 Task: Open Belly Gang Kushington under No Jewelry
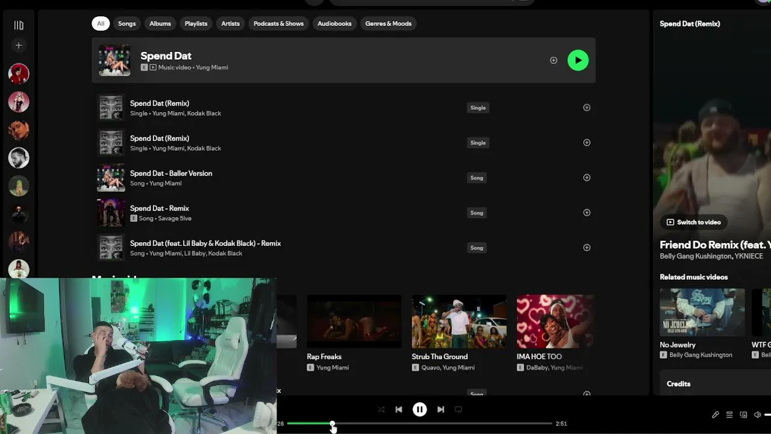point(701,355)
